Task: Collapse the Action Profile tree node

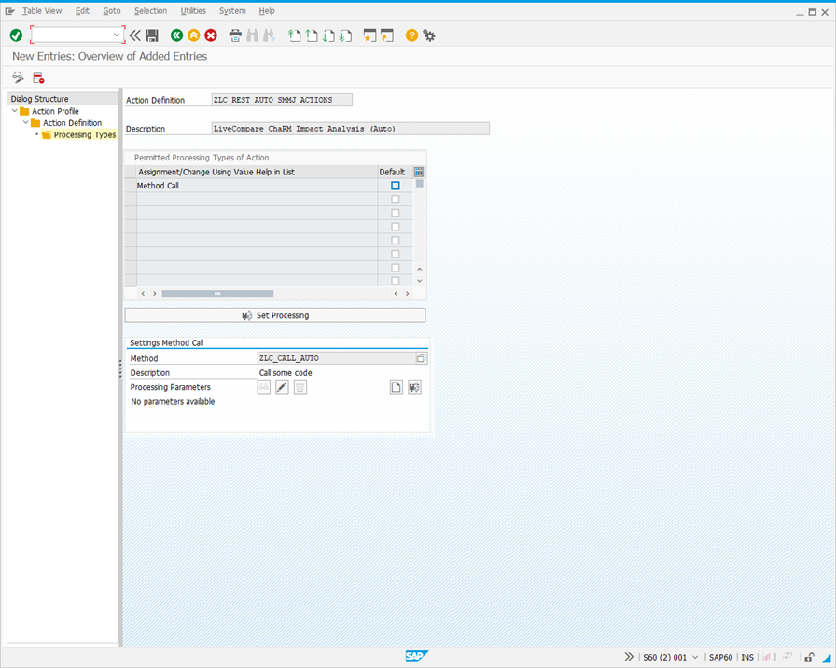Action: coord(12,110)
